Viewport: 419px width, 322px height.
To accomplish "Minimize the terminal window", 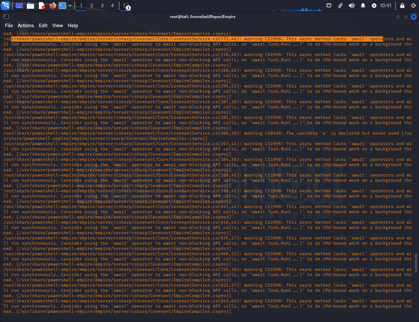I will 398,17.
